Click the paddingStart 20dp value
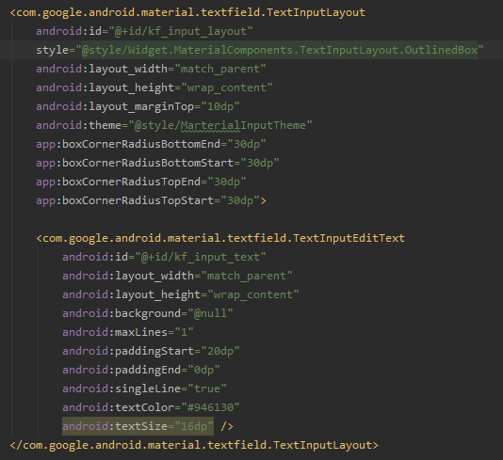 click(x=220, y=352)
